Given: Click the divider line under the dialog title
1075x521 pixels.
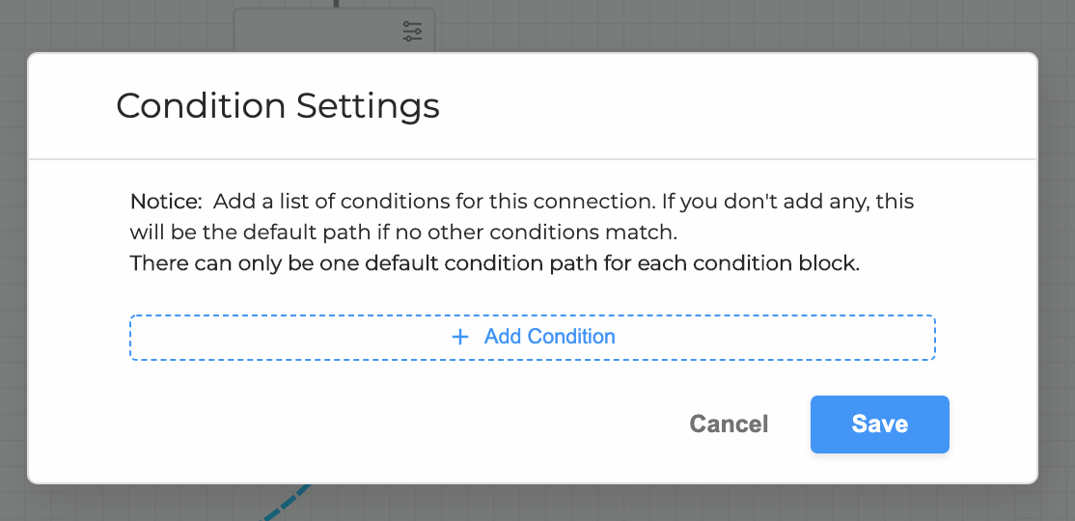Looking at the screenshot, I should coord(533,158).
